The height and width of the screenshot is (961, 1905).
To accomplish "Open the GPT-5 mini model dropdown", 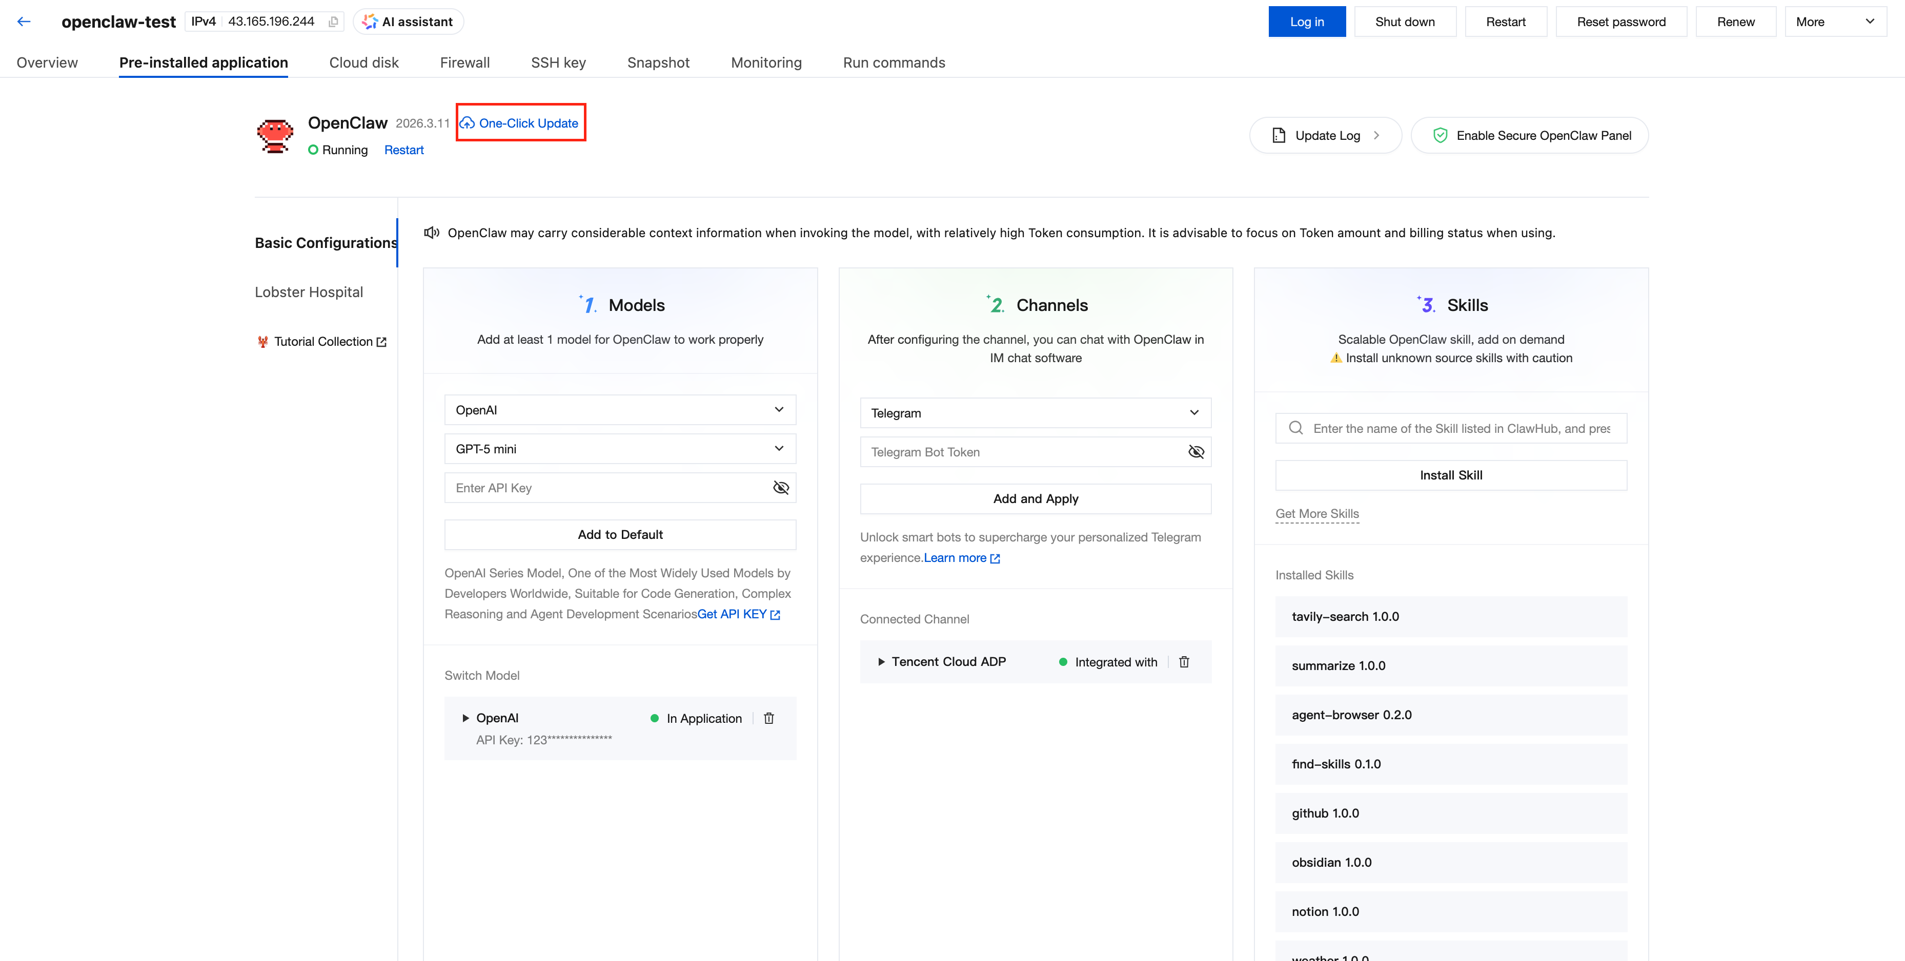I will coord(620,449).
